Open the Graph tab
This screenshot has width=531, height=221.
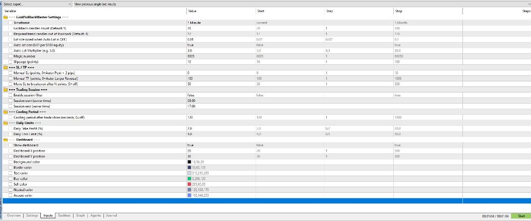tap(80, 215)
